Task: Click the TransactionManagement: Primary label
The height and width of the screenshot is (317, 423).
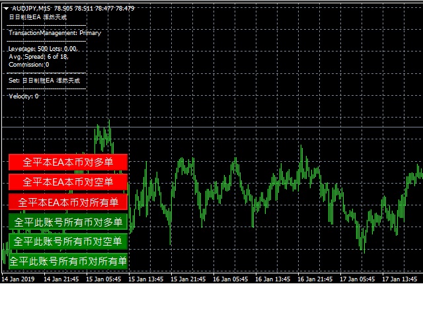Action: coord(55,32)
